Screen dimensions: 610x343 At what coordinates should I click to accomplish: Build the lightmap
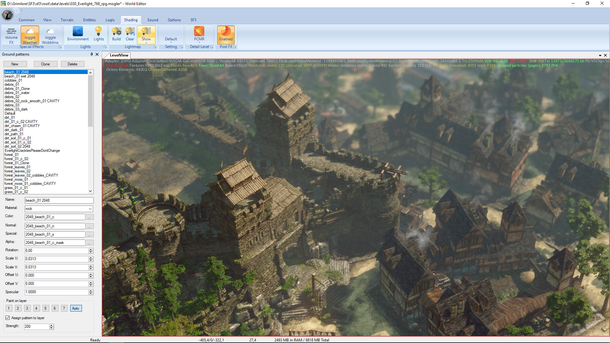point(116,33)
